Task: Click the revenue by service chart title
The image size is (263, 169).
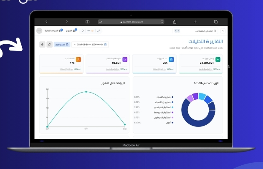Action: coord(206,83)
